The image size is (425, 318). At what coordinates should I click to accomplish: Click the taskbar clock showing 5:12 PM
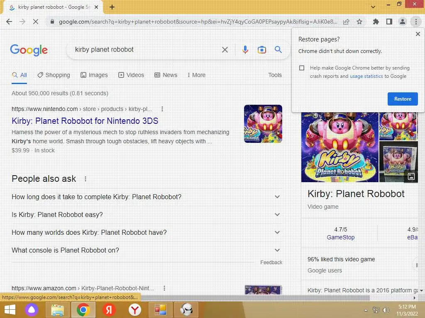pyautogui.click(x=407, y=310)
